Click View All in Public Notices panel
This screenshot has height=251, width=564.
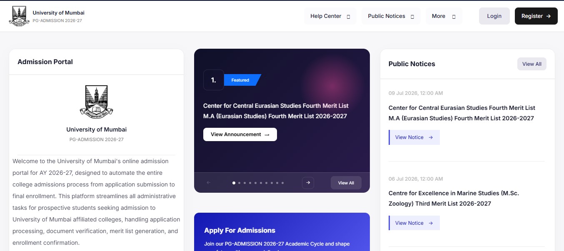532,64
